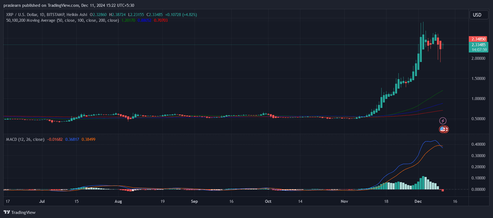Viewport: 493px width, 218px height.
Task: Click the 17 date label on time axis
Action: point(8,201)
